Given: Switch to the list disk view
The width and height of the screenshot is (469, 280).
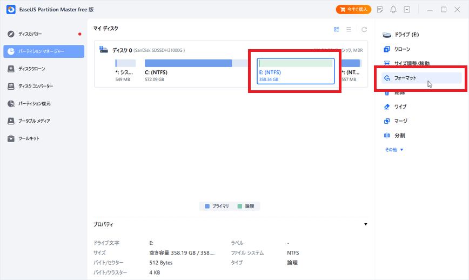Looking at the screenshot, I should coord(349,29).
